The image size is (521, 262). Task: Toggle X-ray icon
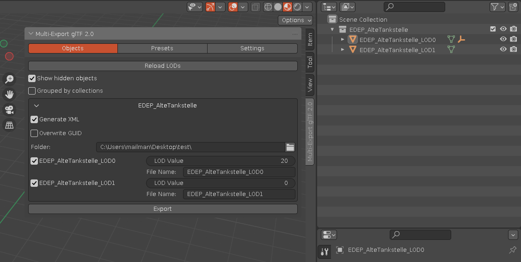pyautogui.click(x=255, y=6)
